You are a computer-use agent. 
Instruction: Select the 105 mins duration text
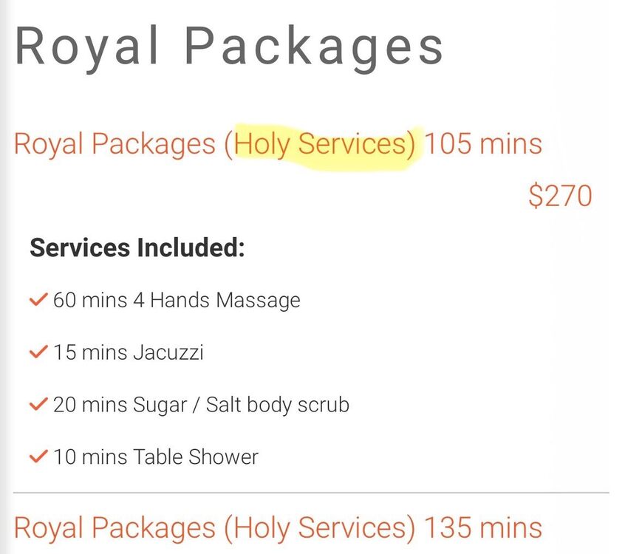point(483,143)
